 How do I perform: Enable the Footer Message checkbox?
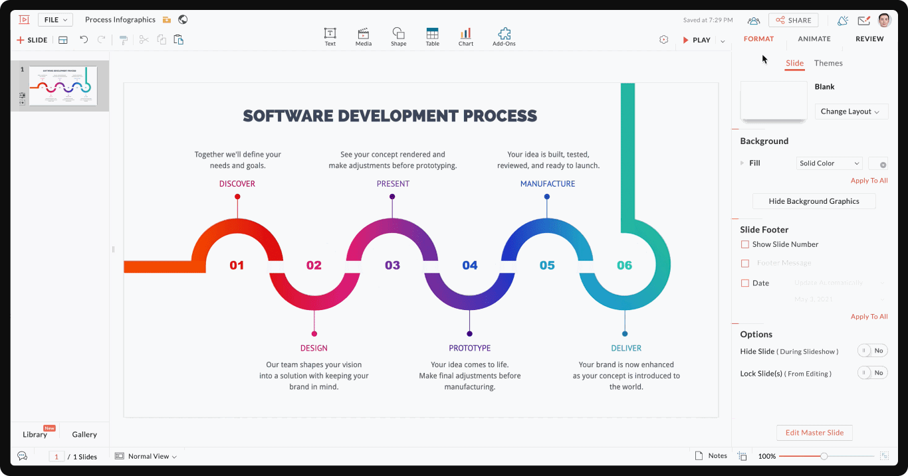coord(744,264)
